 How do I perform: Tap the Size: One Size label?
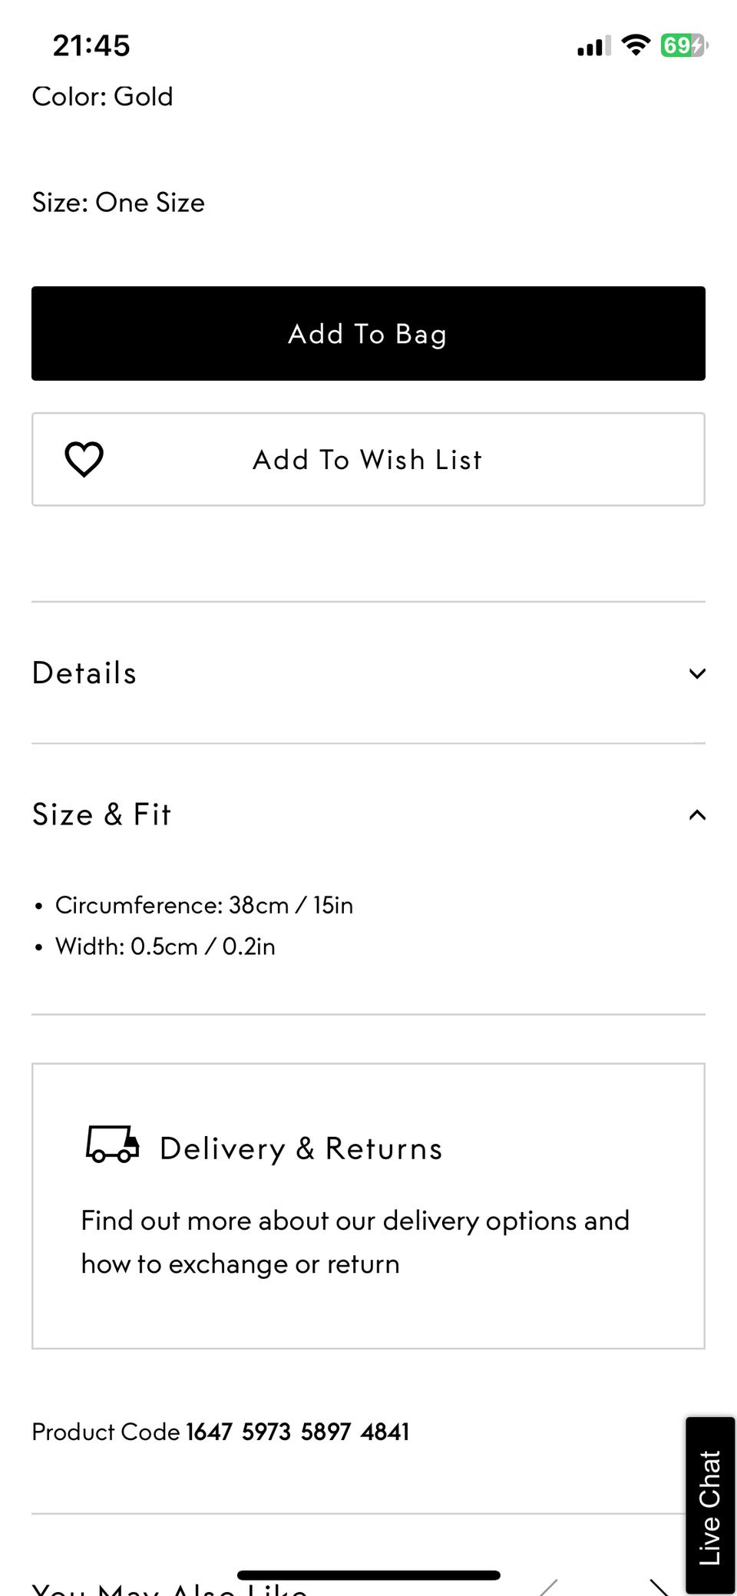[118, 203]
